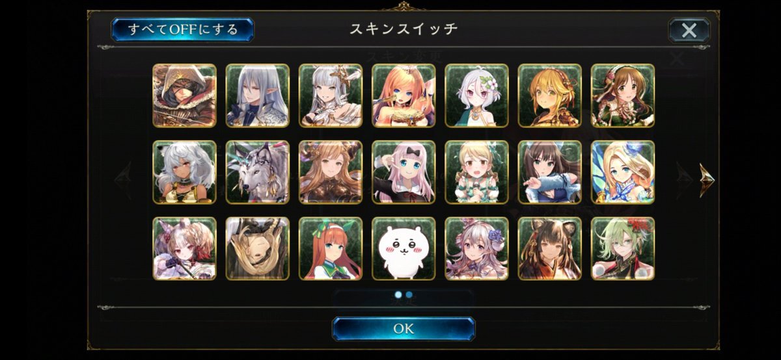Switch to second page indicator dot
781x360 pixels.
pos(409,294)
